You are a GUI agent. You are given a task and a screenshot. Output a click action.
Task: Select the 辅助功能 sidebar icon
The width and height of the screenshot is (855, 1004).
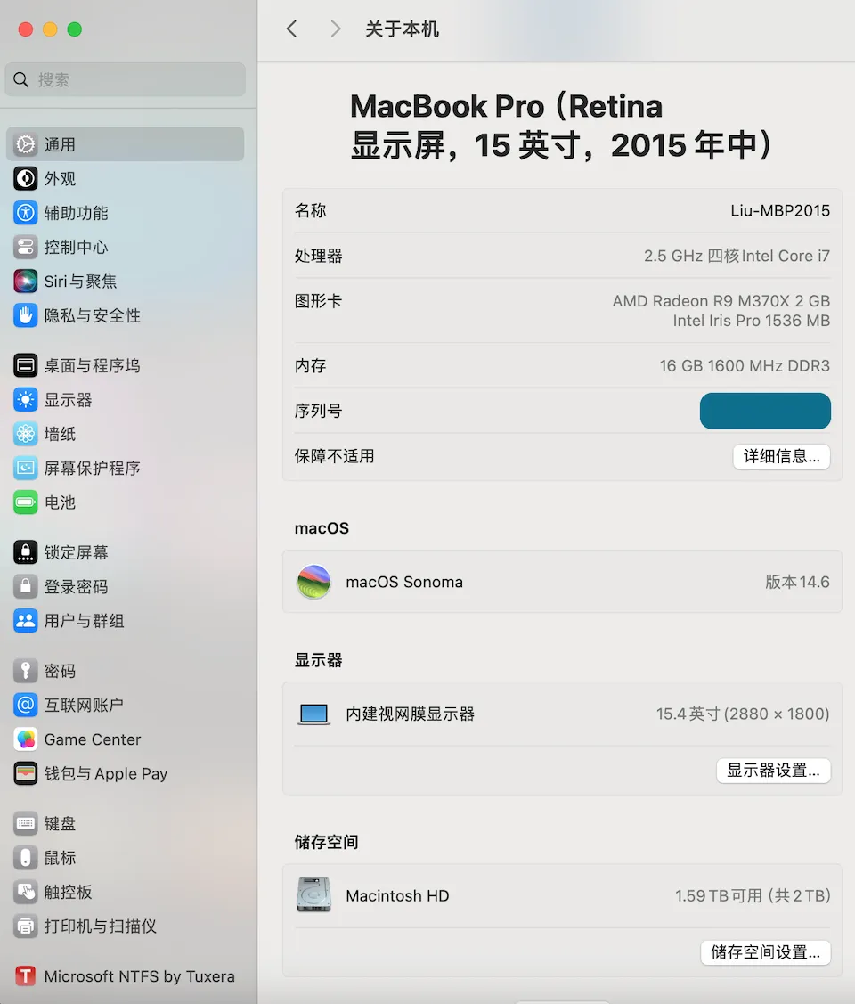[x=24, y=213]
